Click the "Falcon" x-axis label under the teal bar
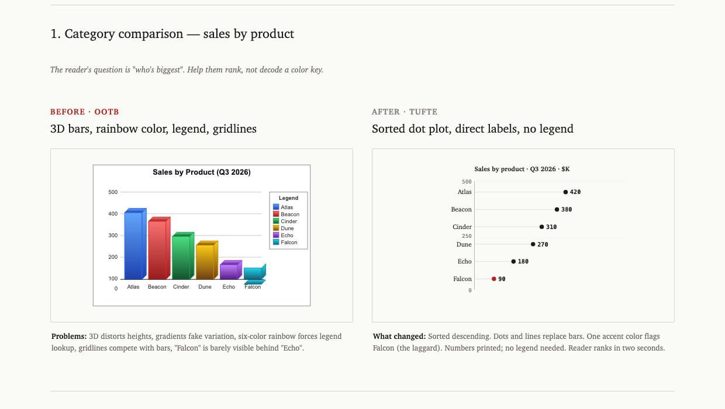725x409 pixels. tap(253, 287)
